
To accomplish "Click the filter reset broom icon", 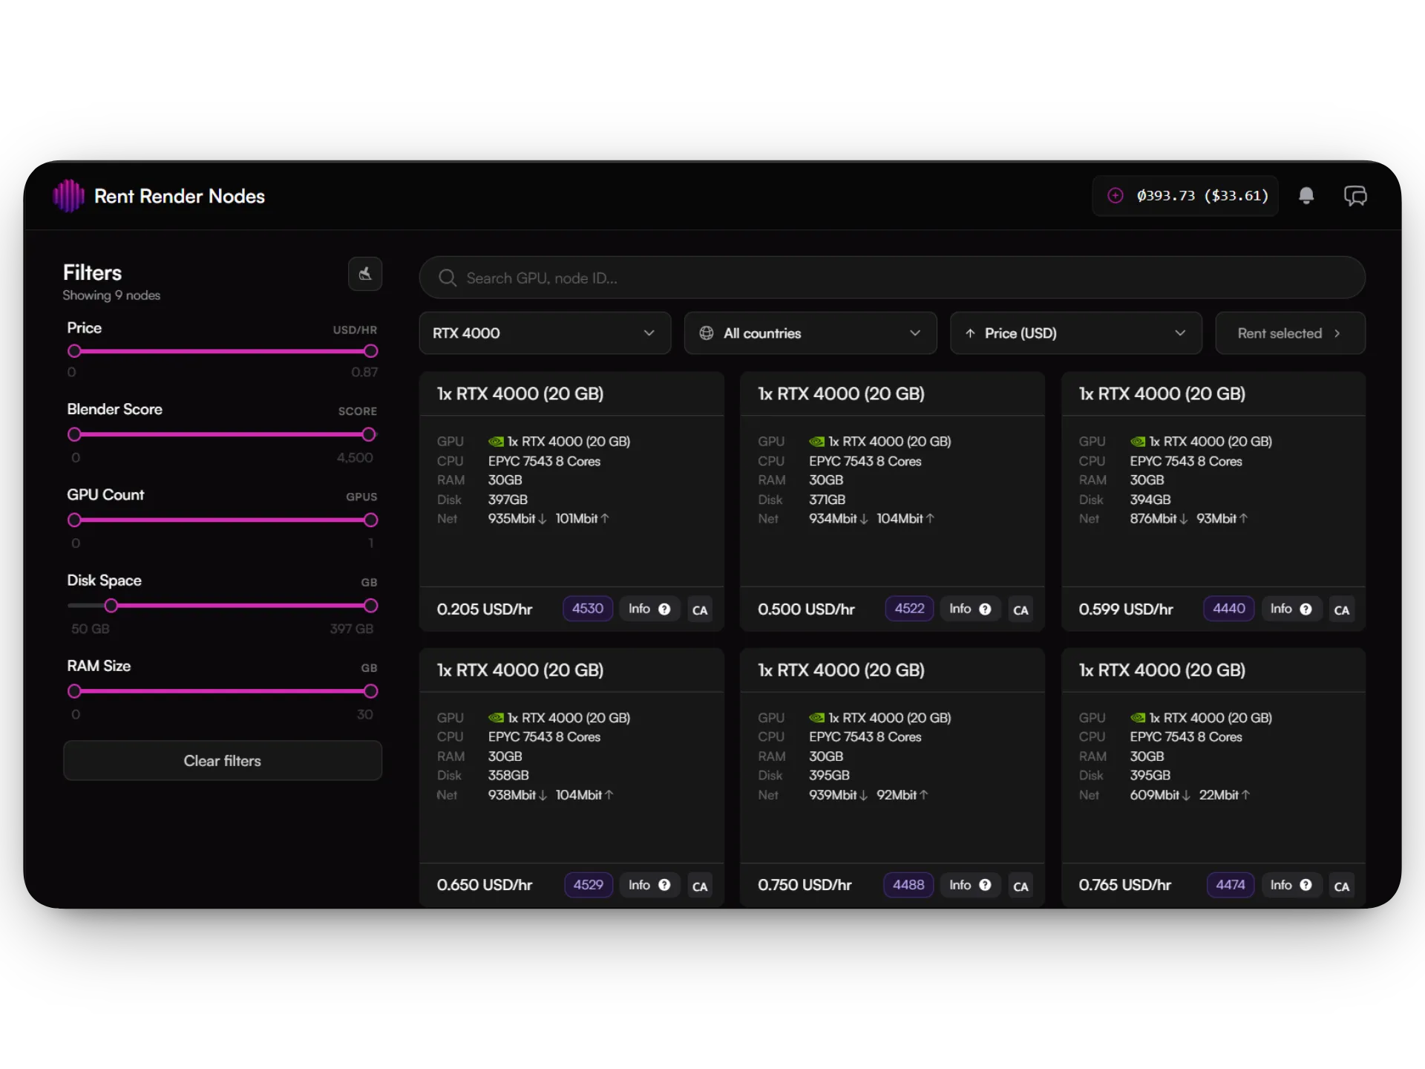I will tap(365, 274).
